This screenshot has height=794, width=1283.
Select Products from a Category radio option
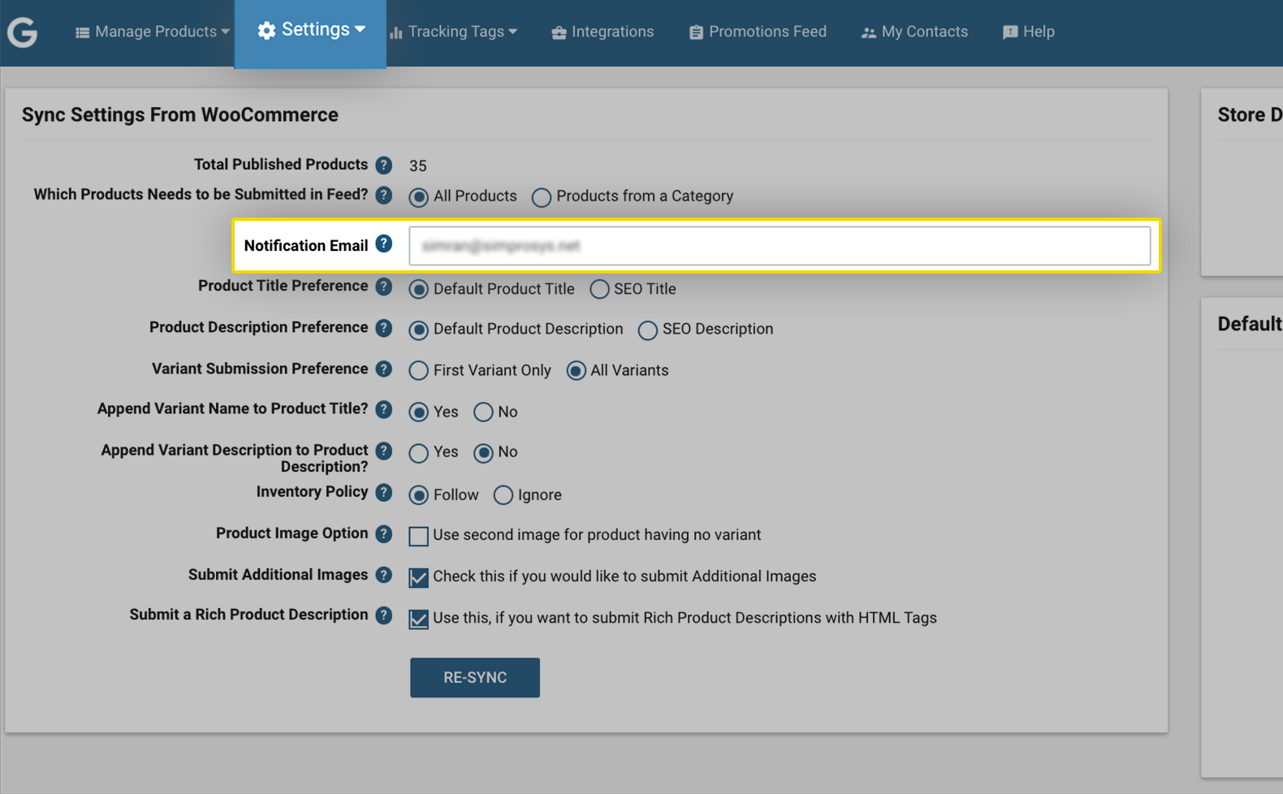542,197
